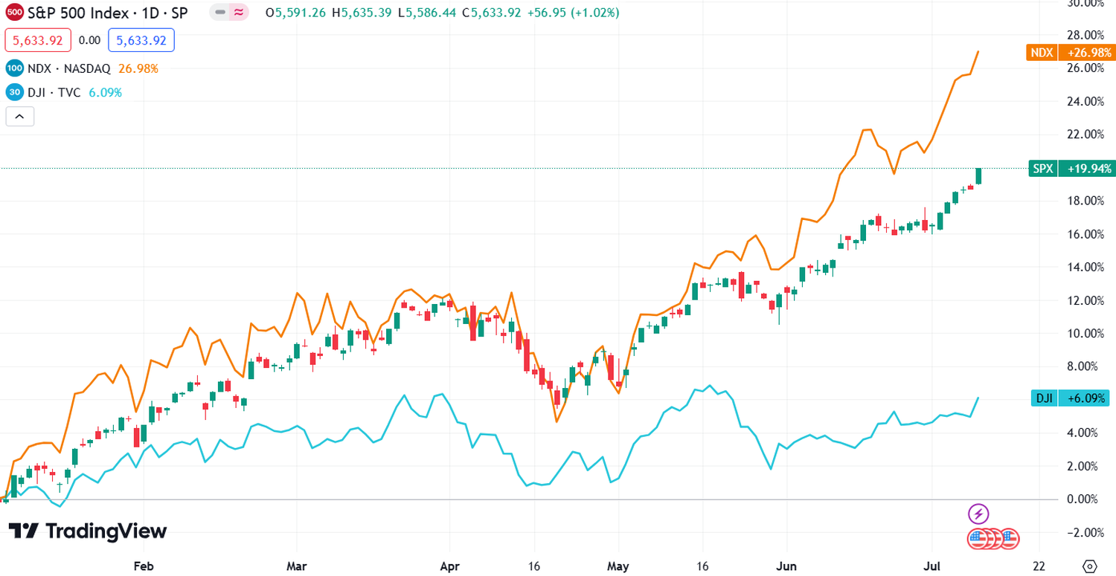The image size is (1116, 576).
Task: Click the May label on the time axis
Action: (618, 566)
